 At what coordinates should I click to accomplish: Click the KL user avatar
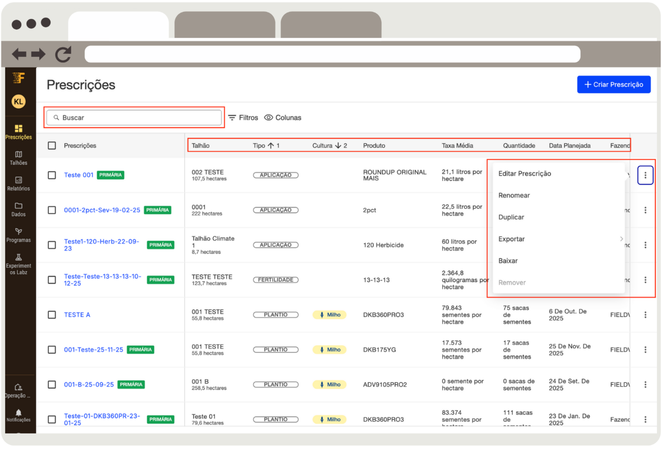coord(19,102)
